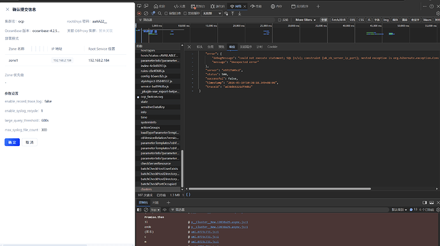Clear the console output

146,210
